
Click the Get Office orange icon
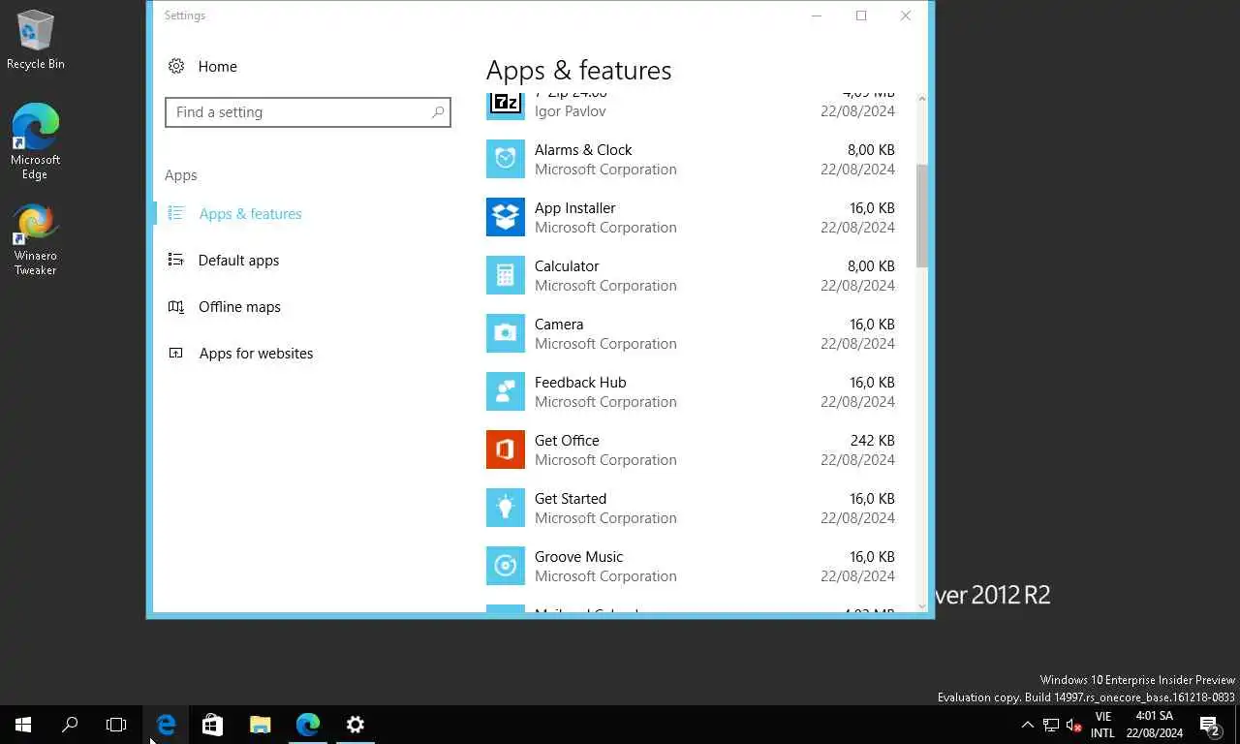click(x=506, y=449)
